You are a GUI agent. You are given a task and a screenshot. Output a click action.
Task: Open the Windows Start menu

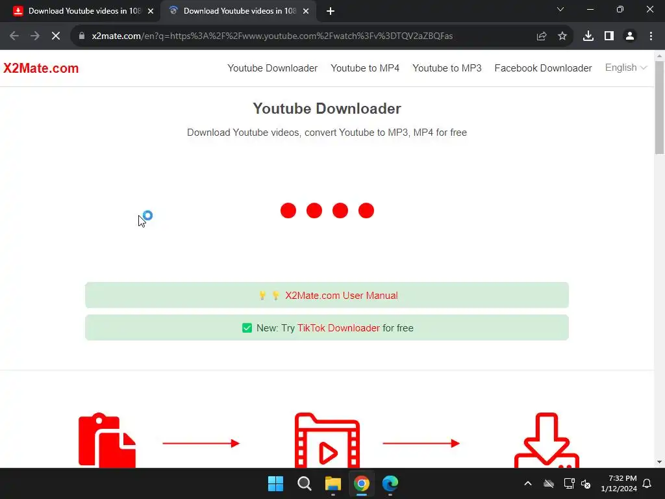(275, 483)
